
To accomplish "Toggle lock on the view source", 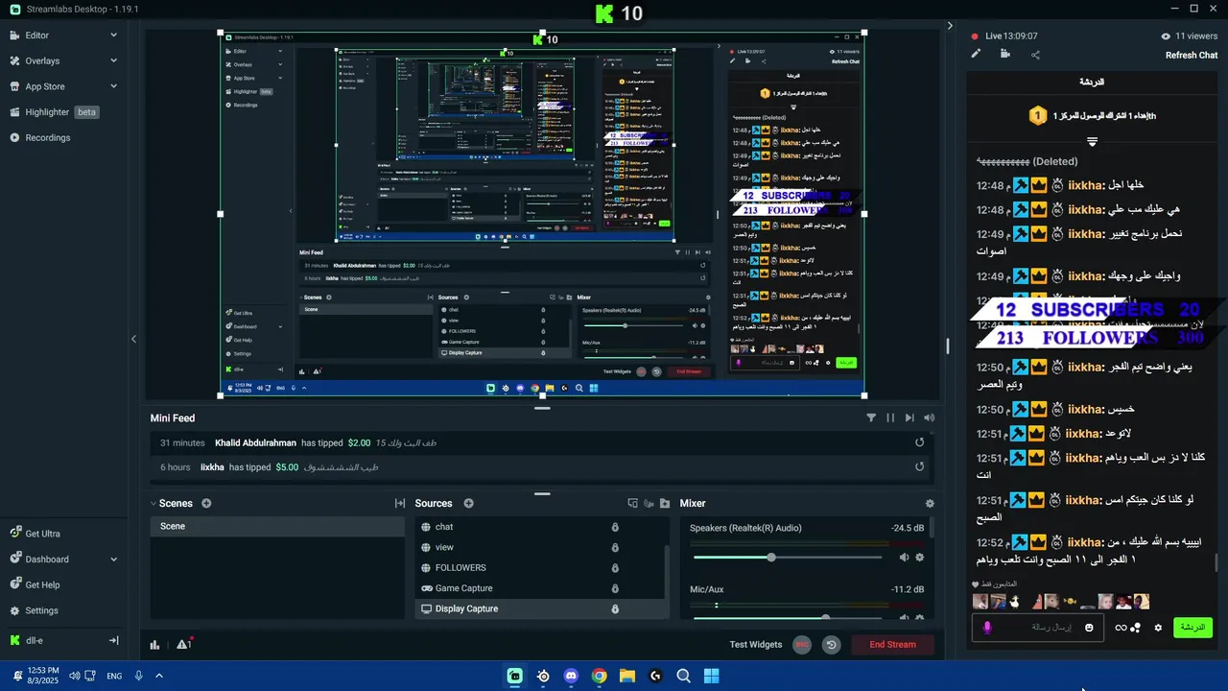I will [x=615, y=547].
